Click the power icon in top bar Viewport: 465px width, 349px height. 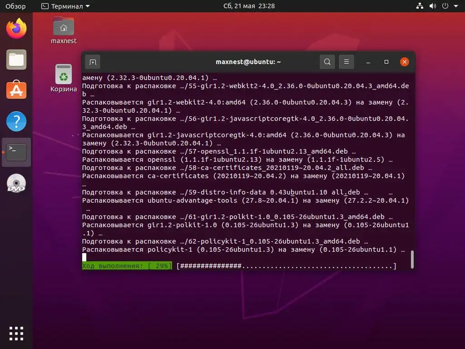click(x=445, y=6)
